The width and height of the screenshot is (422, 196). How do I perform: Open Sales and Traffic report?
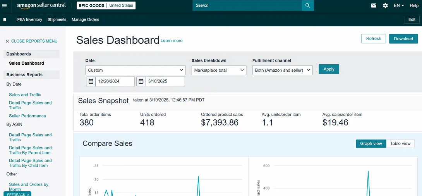point(25,95)
